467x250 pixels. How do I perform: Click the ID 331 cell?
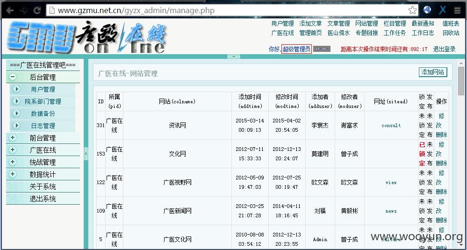click(x=101, y=126)
